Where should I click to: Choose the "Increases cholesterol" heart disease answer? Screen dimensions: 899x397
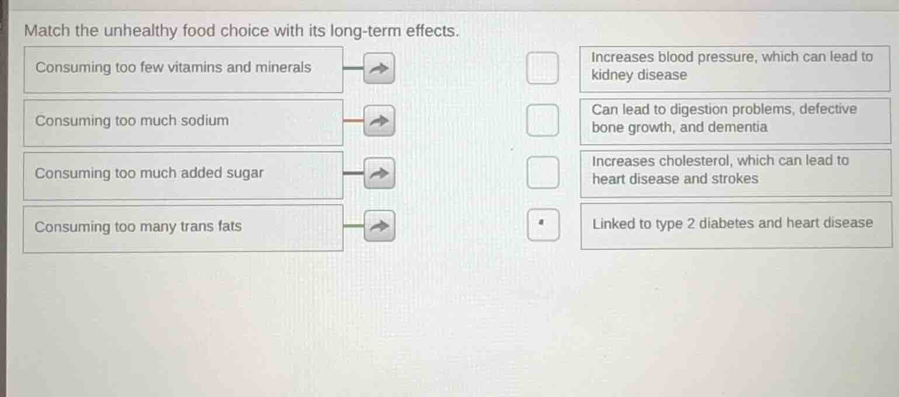point(734,172)
